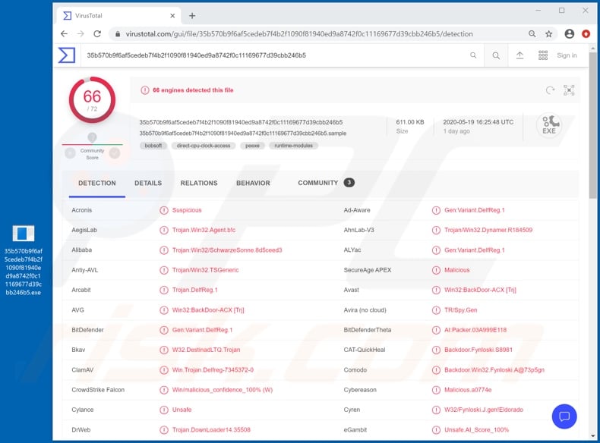The image size is (600, 443).
Task: Vote community score up (right circle)
Action: [x=115, y=153]
